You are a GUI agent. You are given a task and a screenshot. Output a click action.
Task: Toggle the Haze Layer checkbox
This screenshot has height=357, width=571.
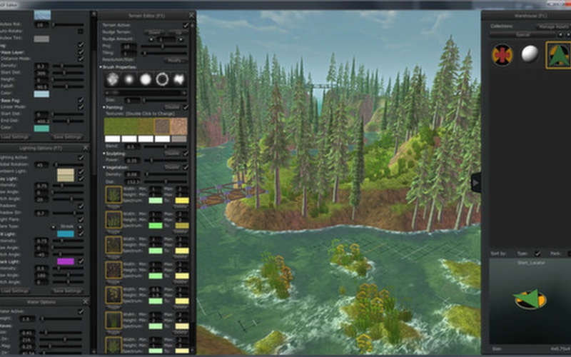(x=81, y=51)
